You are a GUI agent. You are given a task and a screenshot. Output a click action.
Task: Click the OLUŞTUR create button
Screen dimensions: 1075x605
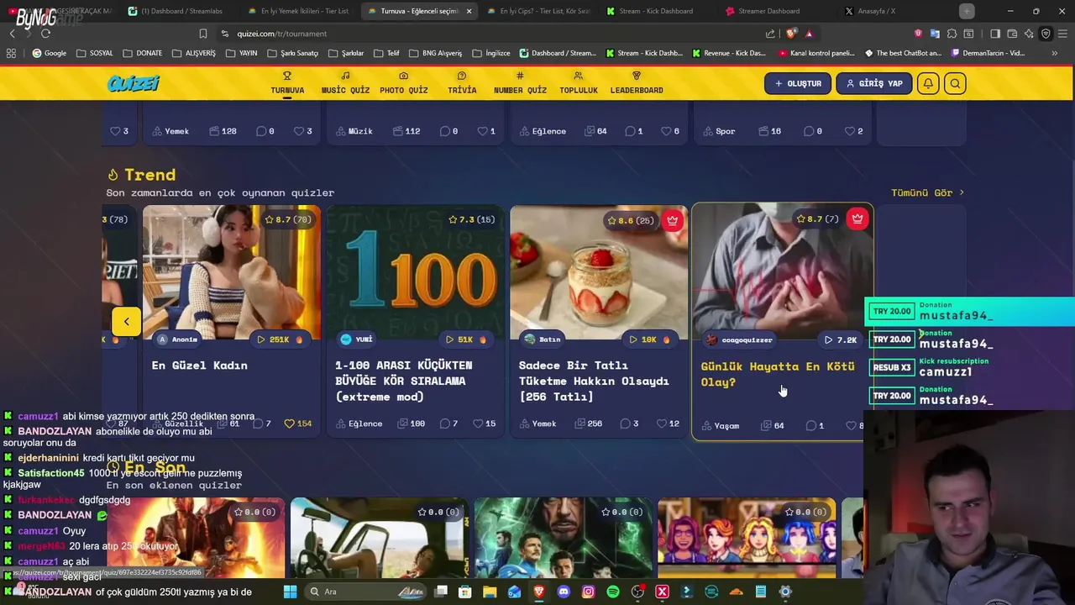798,83
